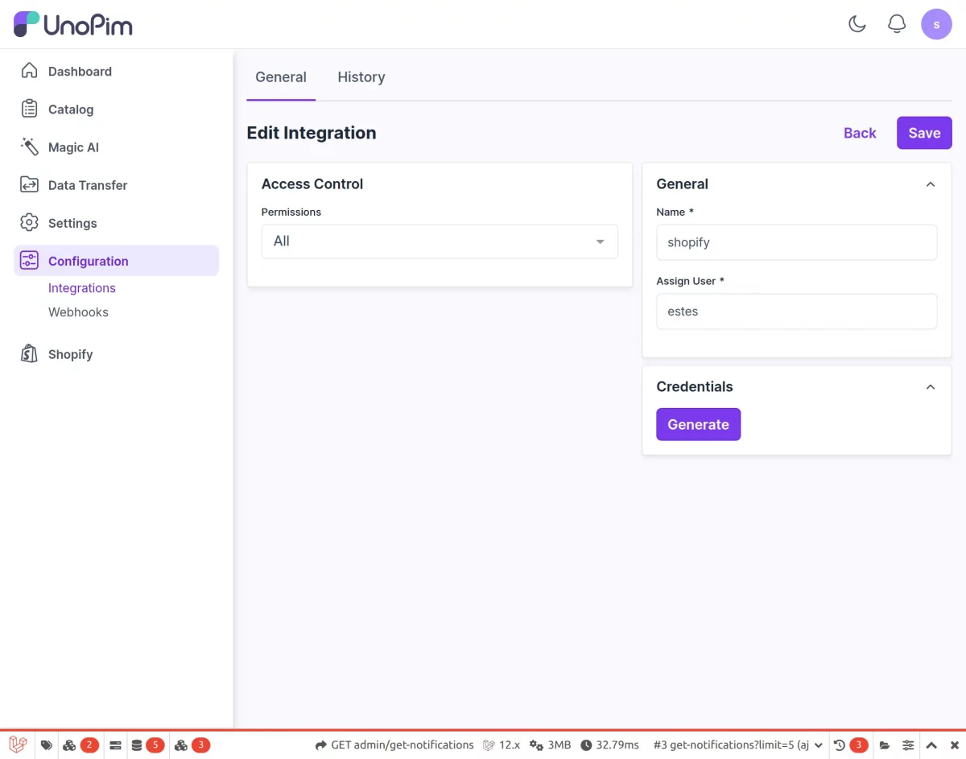This screenshot has height=759, width=966.
Task: Open the debugbar settings sliders icon
Action: (908, 745)
